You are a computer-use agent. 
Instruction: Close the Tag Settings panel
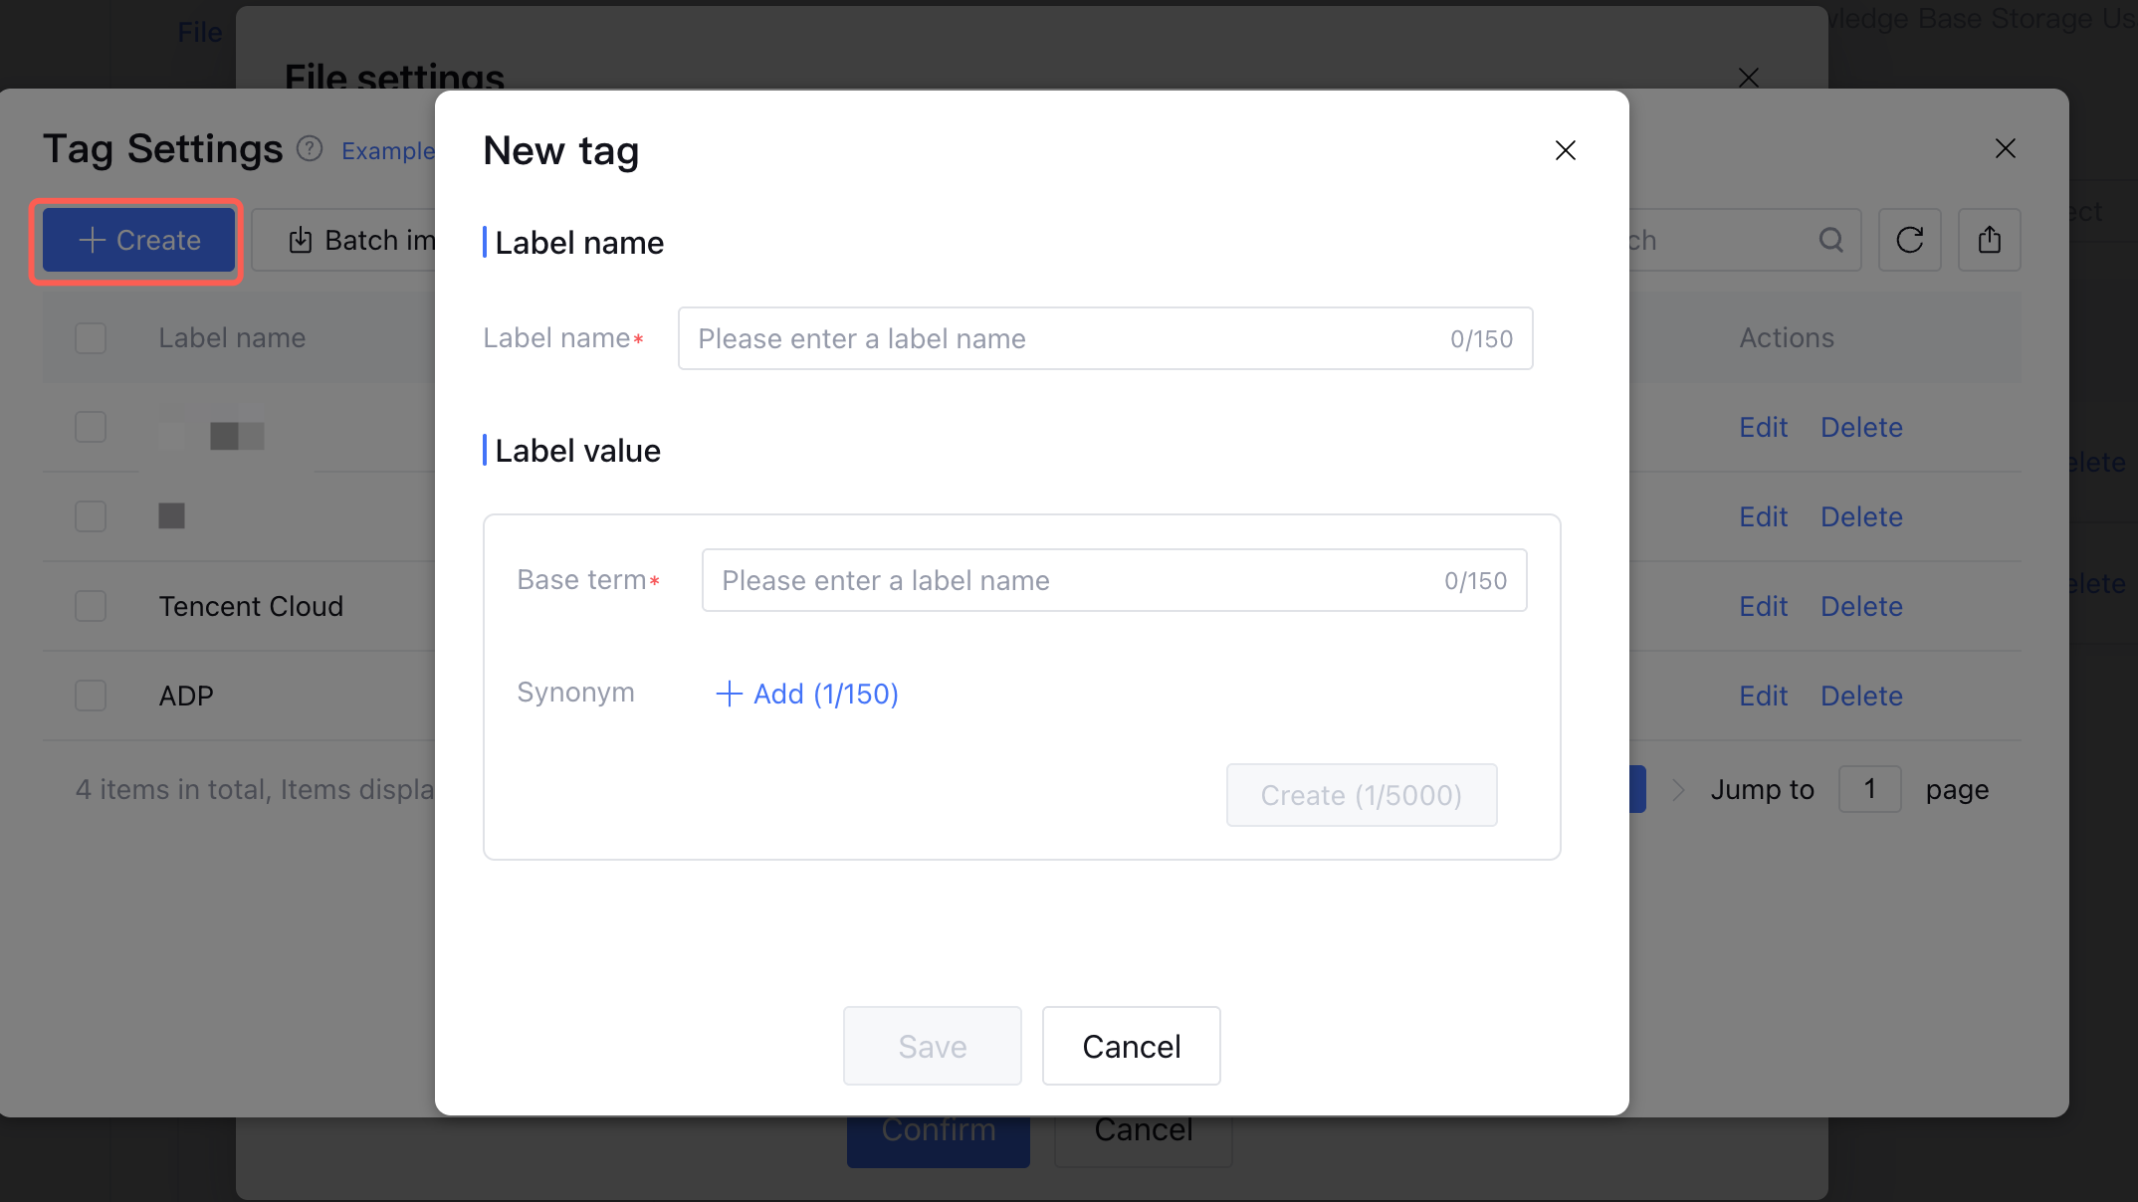click(2005, 149)
